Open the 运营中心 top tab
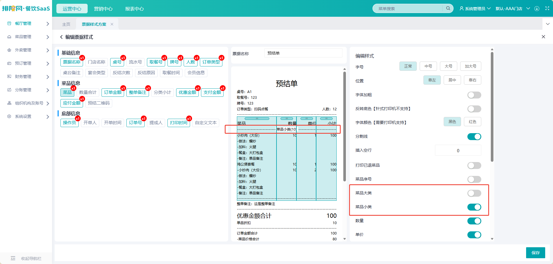Image resolution: width=553 pixels, height=264 pixels. (x=72, y=9)
